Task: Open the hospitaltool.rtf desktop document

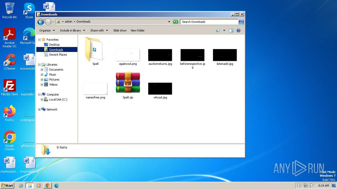Action: point(29,165)
